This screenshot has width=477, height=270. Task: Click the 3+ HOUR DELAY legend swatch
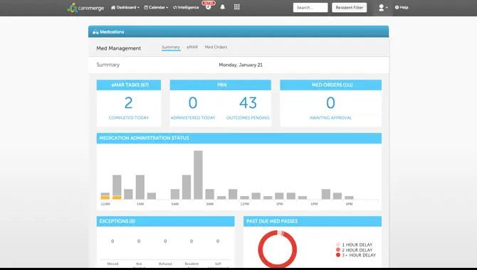[338, 255]
